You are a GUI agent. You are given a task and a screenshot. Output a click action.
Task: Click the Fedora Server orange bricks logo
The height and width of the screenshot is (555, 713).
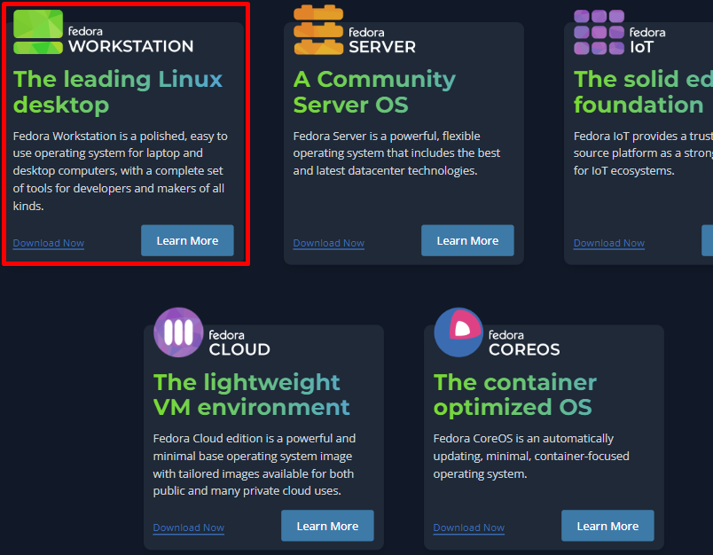pyautogui.click(x=318, y=30)
